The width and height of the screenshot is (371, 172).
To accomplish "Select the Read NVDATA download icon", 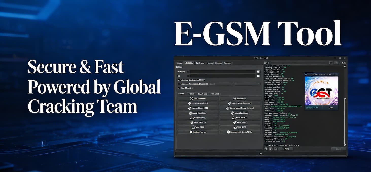I will point(192,118).
